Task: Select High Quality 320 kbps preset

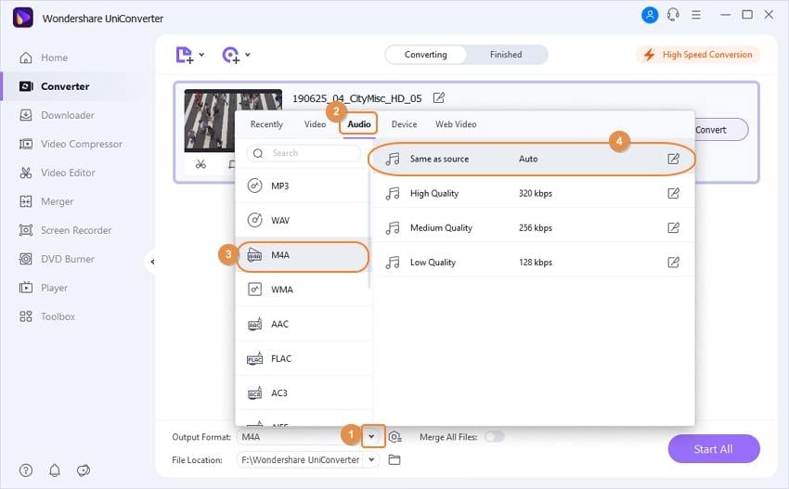Action: point(532,194)
